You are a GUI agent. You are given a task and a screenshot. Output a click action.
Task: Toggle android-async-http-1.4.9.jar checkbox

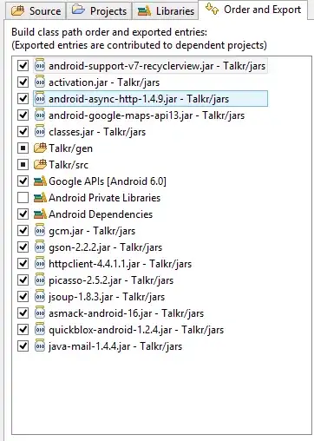point(23,99)
